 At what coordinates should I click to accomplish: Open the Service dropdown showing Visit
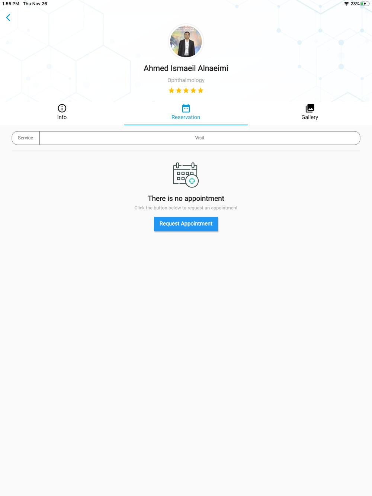tap(200, 138)
